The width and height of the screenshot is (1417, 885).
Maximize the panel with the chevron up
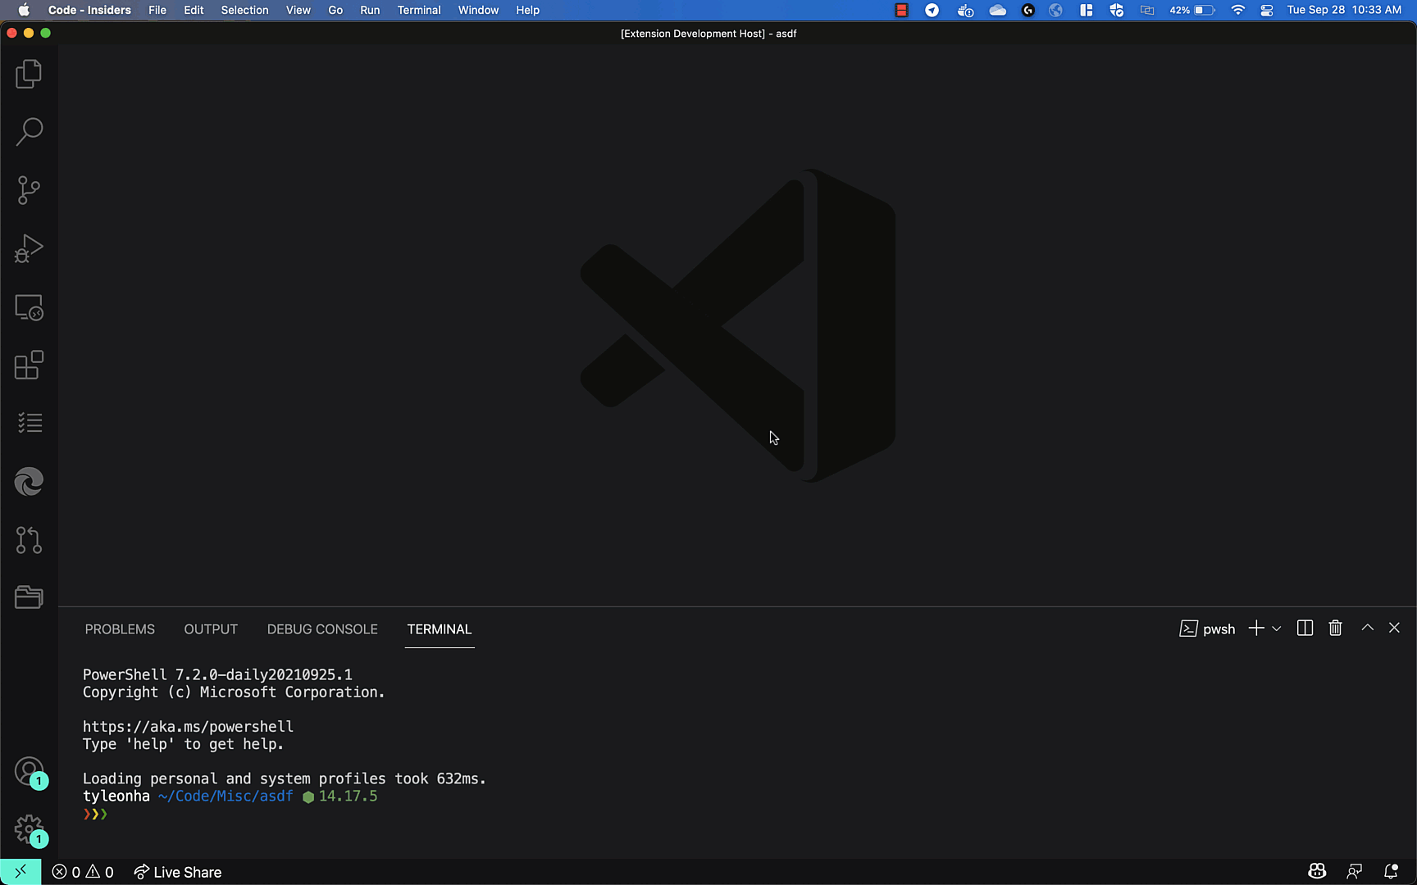coord(1367,628)
